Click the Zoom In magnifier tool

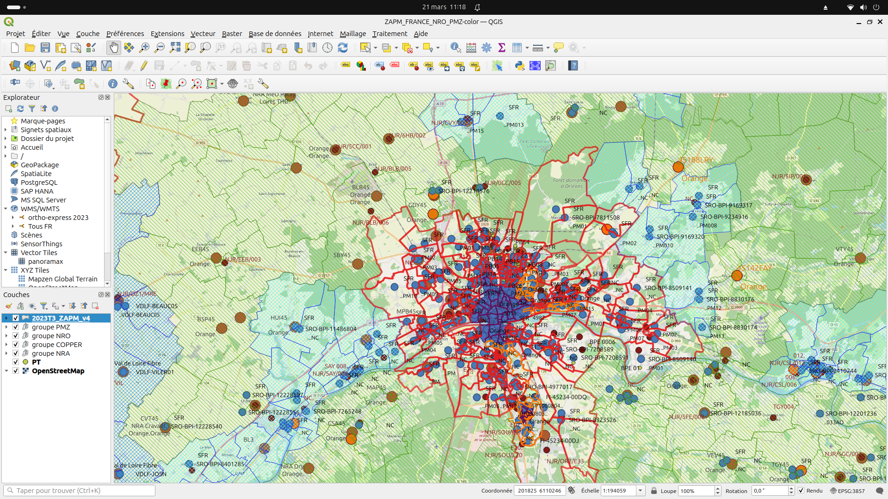click(x=144, y=48)
